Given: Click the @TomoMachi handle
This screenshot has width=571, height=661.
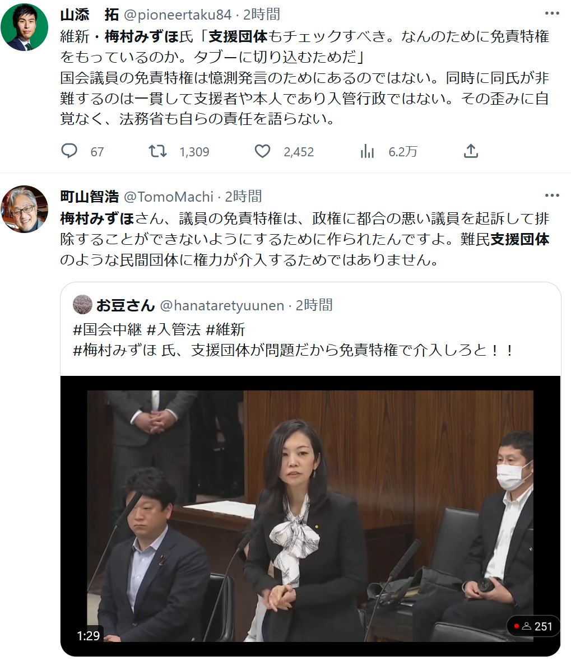Looking at the screenshot, I should pyautogui.click(x=168, y=197).
